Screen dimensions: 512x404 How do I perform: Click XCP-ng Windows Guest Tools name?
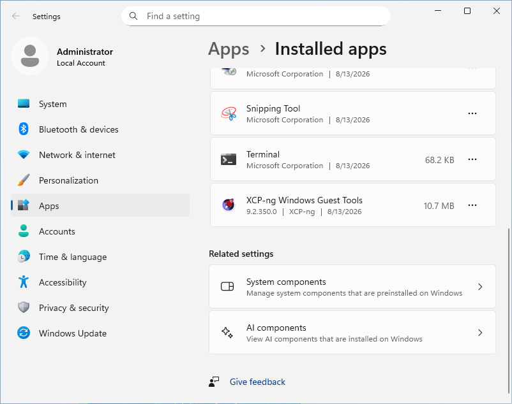[x=305, y=200]
